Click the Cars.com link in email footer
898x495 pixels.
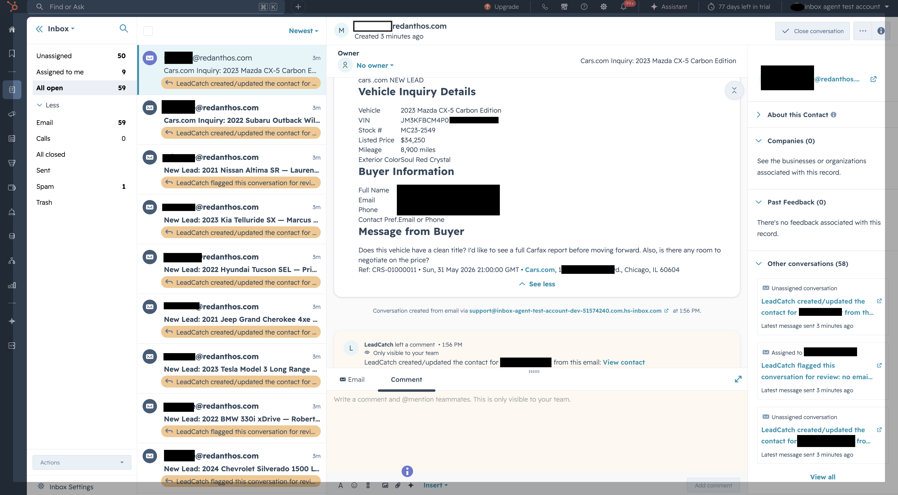(540, 269)
